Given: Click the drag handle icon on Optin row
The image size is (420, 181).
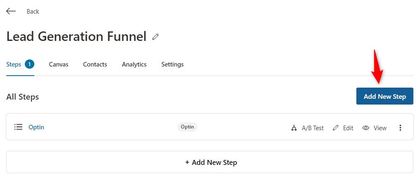Looking at the screenshot, I should click(18, 127).
